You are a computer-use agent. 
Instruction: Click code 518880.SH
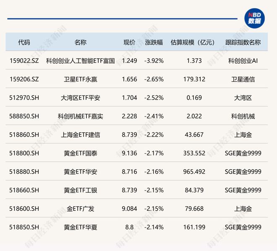[24, 172]
